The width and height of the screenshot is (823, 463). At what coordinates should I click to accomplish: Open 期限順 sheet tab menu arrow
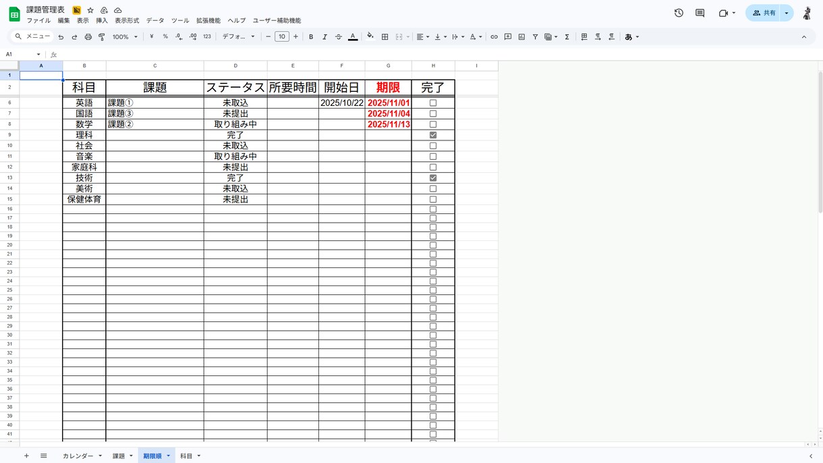pyautogui.click(x=169, y=456)
